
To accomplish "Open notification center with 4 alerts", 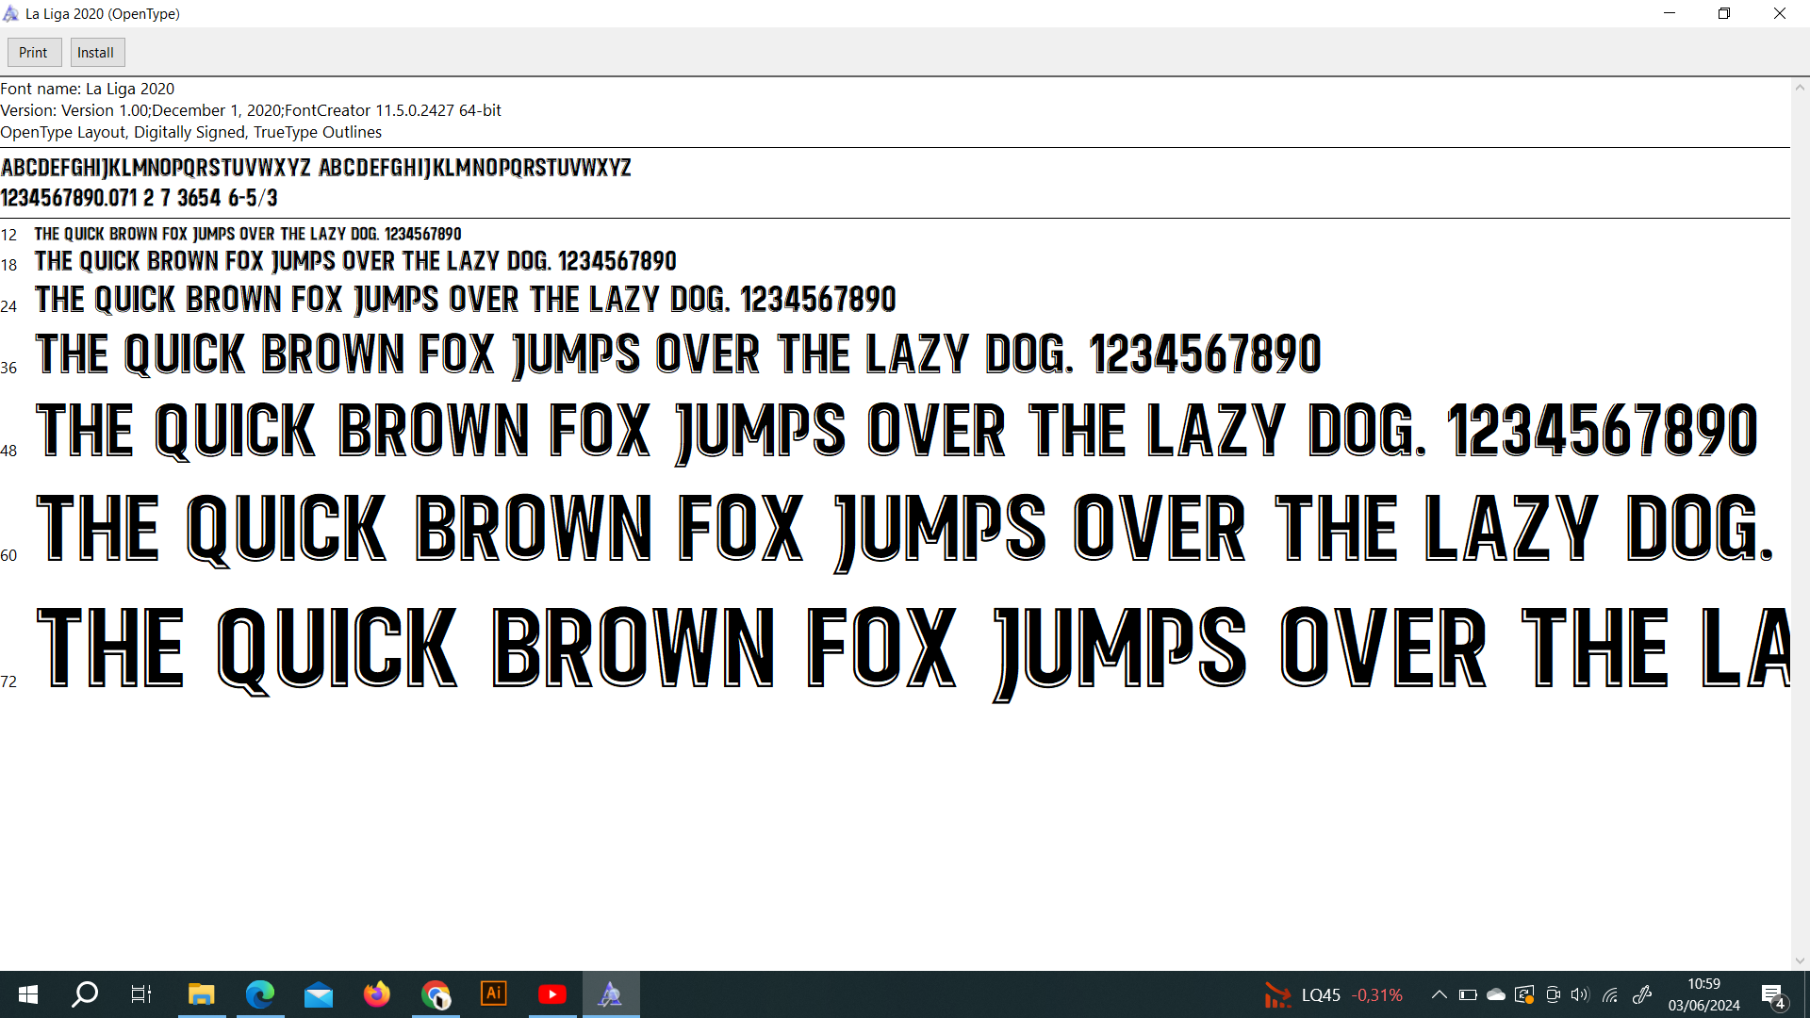I will 1772,995.
